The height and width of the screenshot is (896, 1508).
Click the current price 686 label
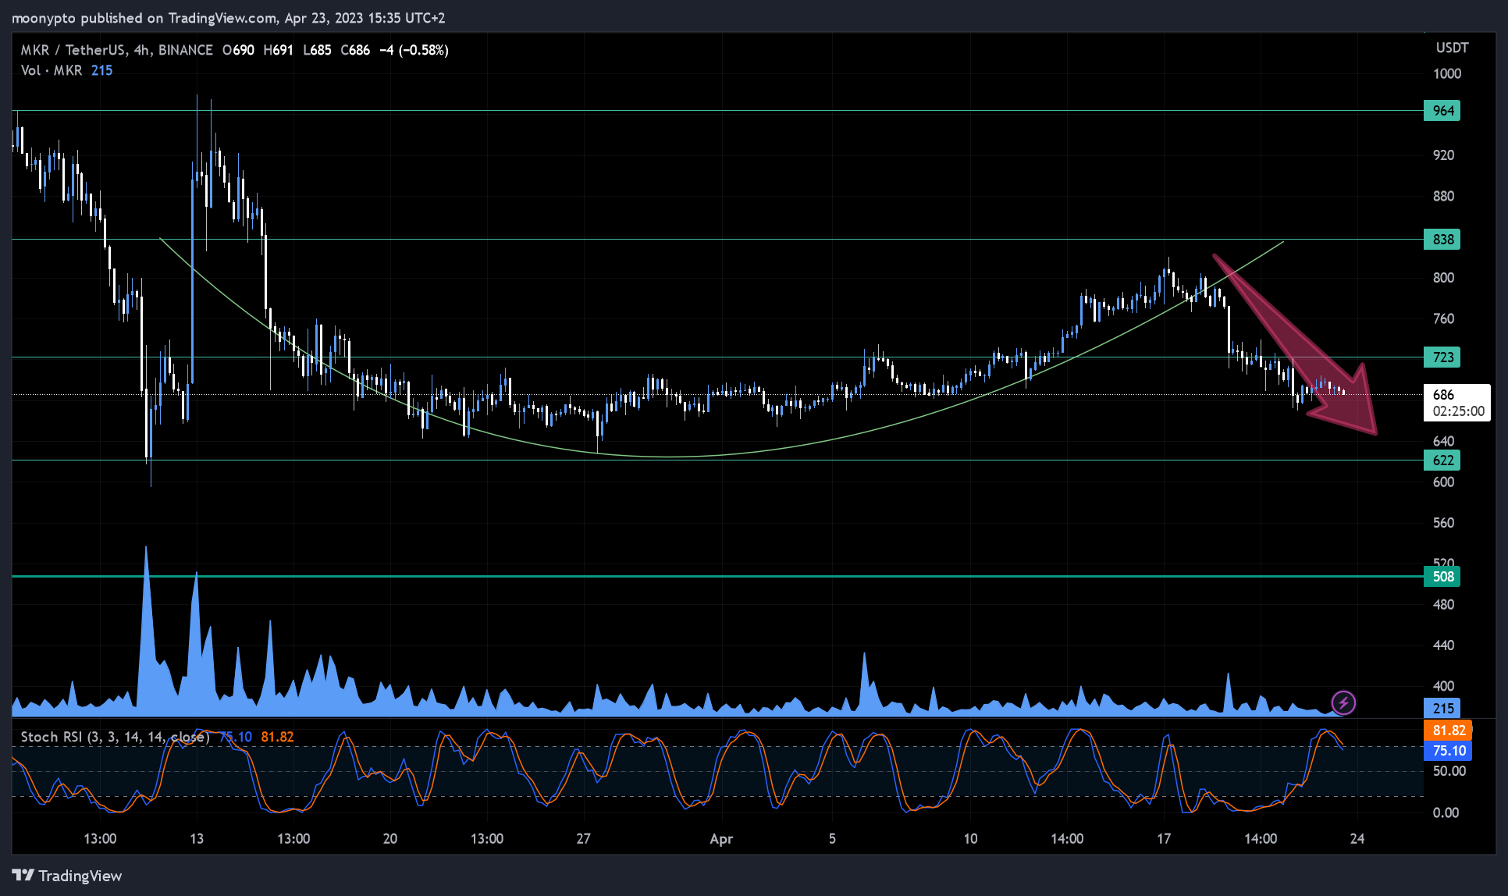point(1444,395)
